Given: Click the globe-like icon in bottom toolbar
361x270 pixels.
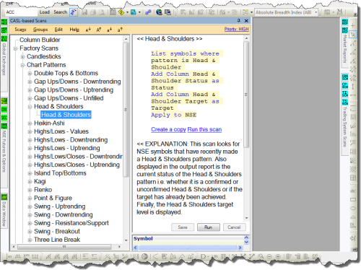Looking at the screenshot, I should (144, 256).
